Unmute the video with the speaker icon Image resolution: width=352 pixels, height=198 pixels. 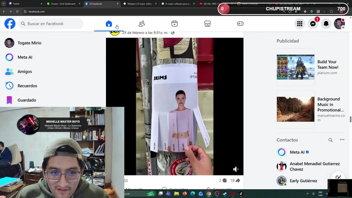click(236, 169)
